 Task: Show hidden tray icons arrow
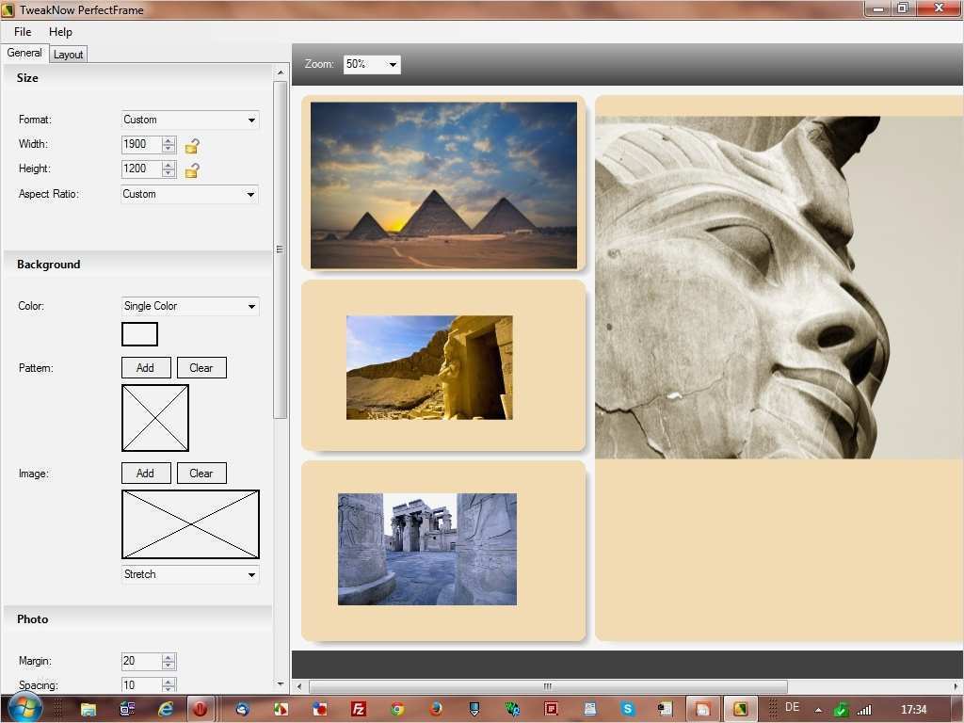[x=818, y=710]
